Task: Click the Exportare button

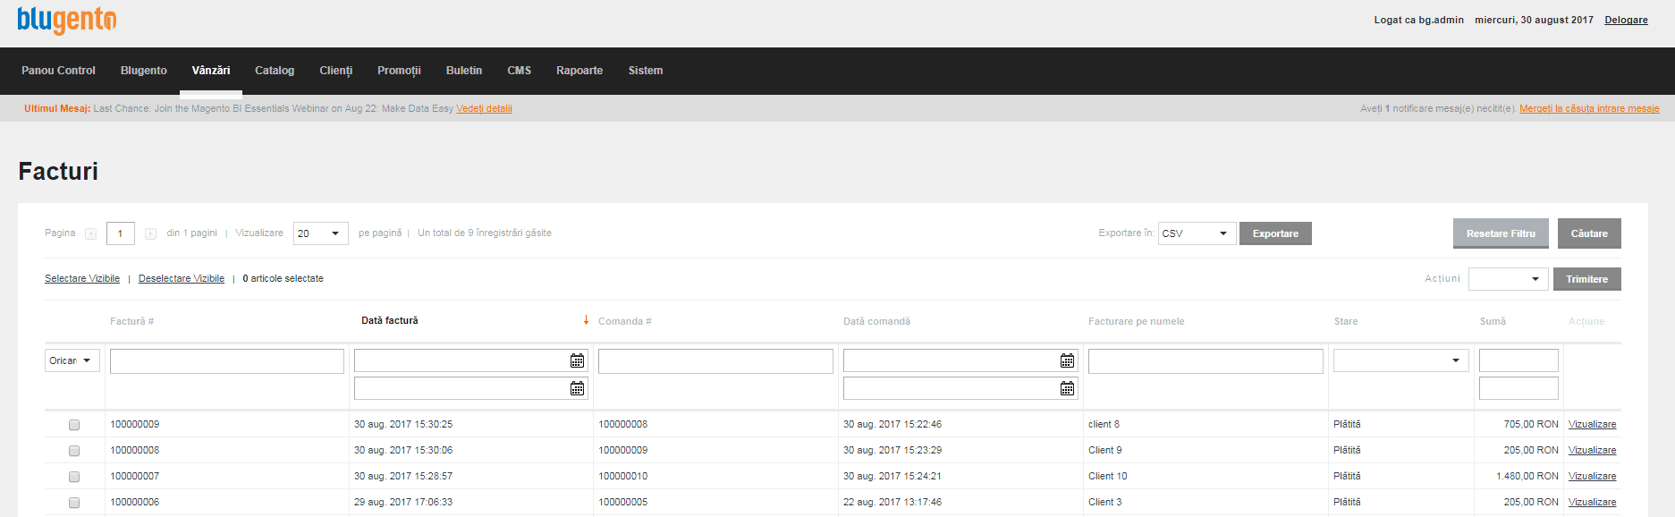Action: click(1275, 233)
